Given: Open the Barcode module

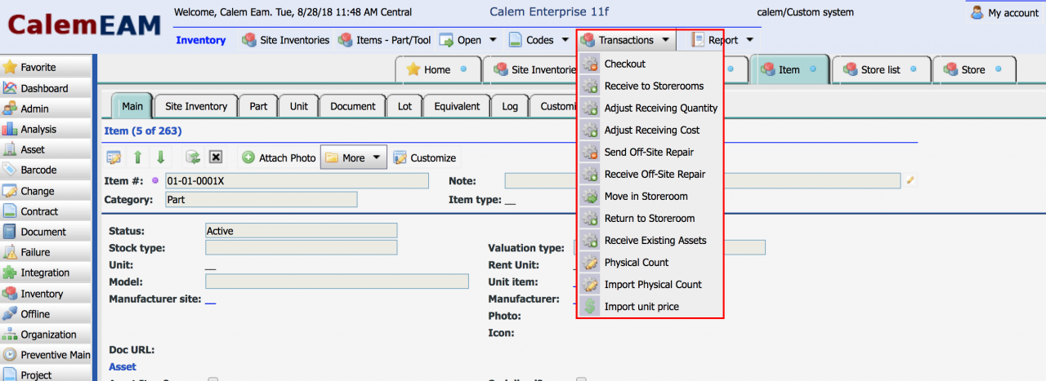Looking at the screenshot, I should 46,170.
